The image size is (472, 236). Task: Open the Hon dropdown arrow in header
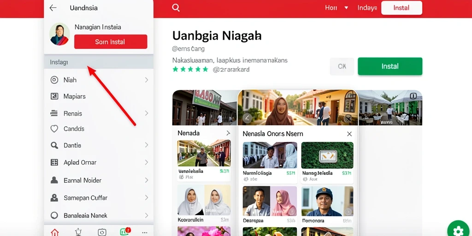pos(346,8)
